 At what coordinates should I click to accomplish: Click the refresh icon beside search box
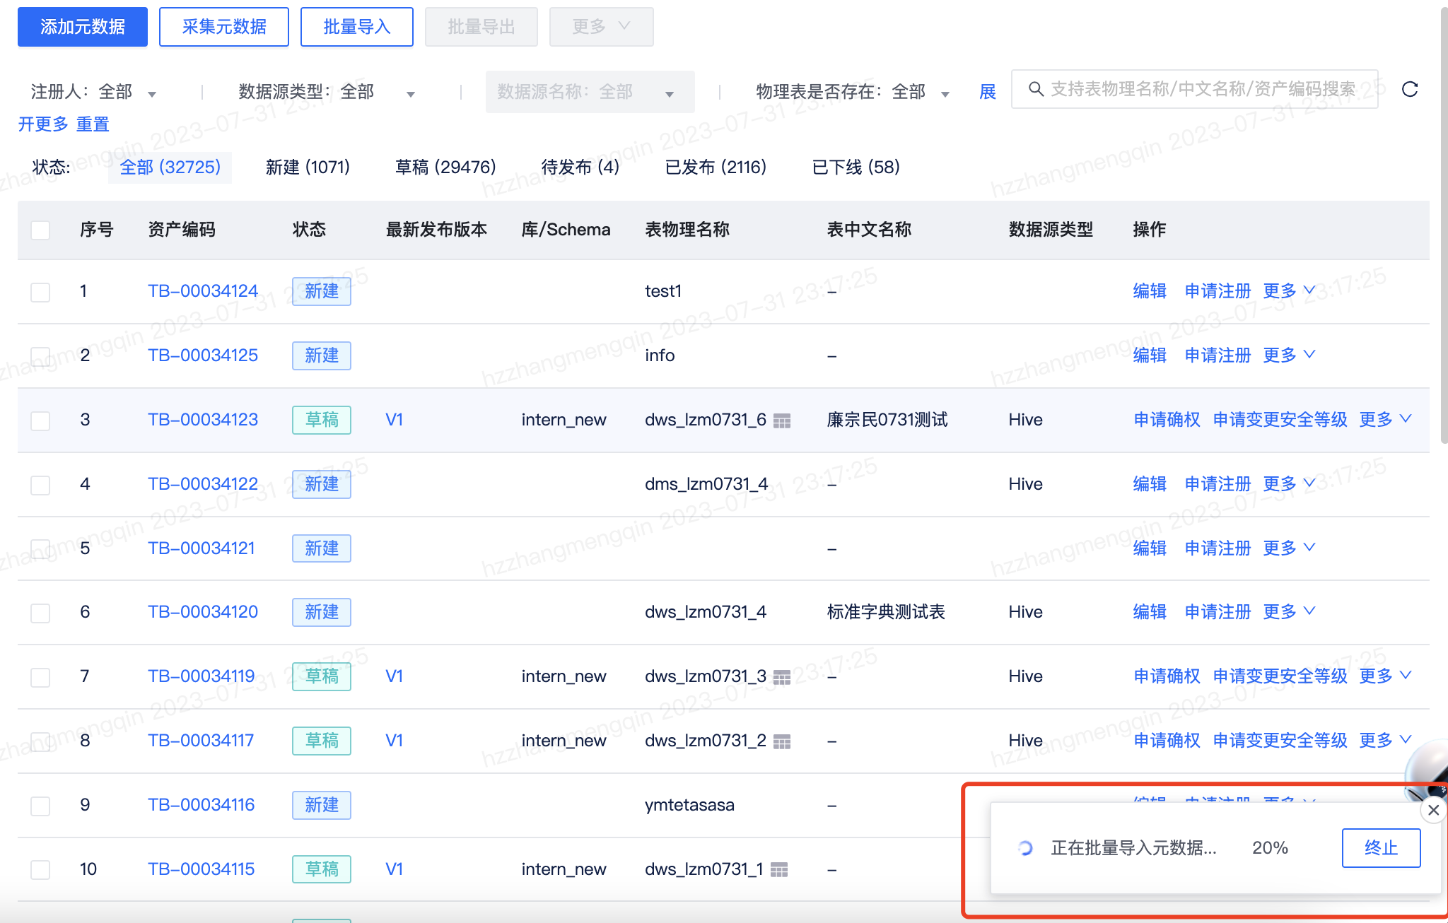coord(1410,89)
